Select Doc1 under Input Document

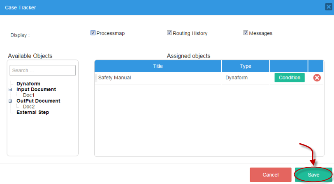[x=29, y=95]
